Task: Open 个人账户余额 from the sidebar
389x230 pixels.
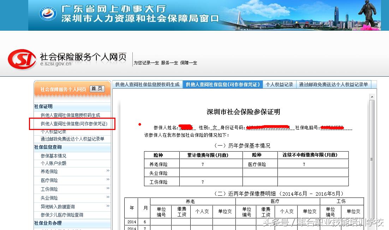Action: (x=55, y=163)
